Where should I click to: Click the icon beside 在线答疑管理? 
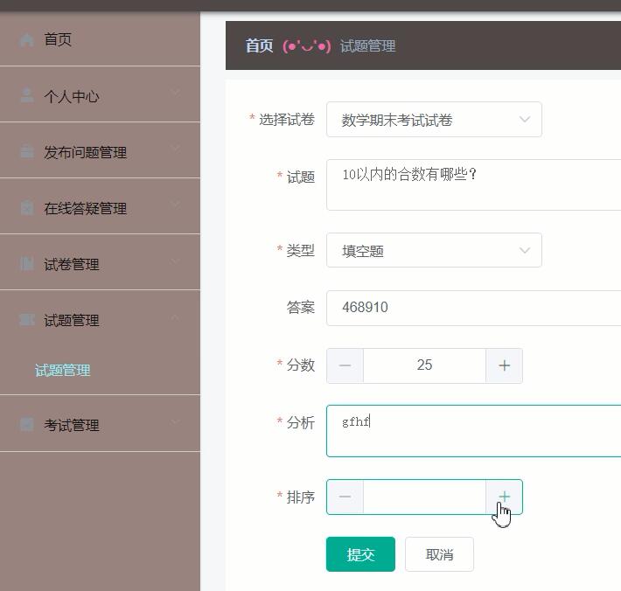click(26, 208)
